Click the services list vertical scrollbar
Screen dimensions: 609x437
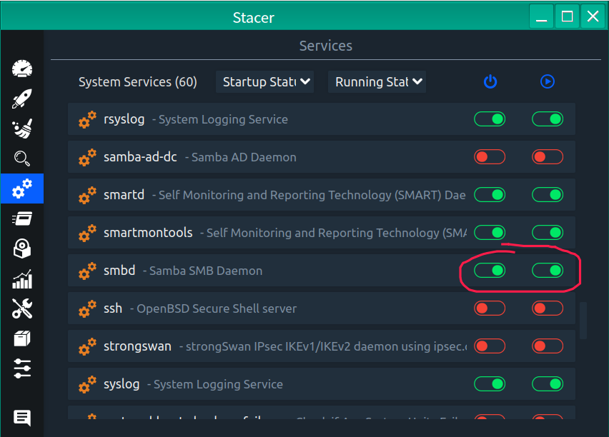[x=583, y=321]
